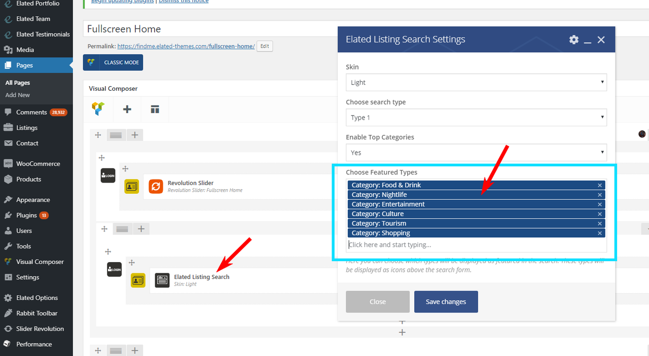Select the Revolution Slider element text
The width and height of the screenshot is (649, 356).
[191, 183]
